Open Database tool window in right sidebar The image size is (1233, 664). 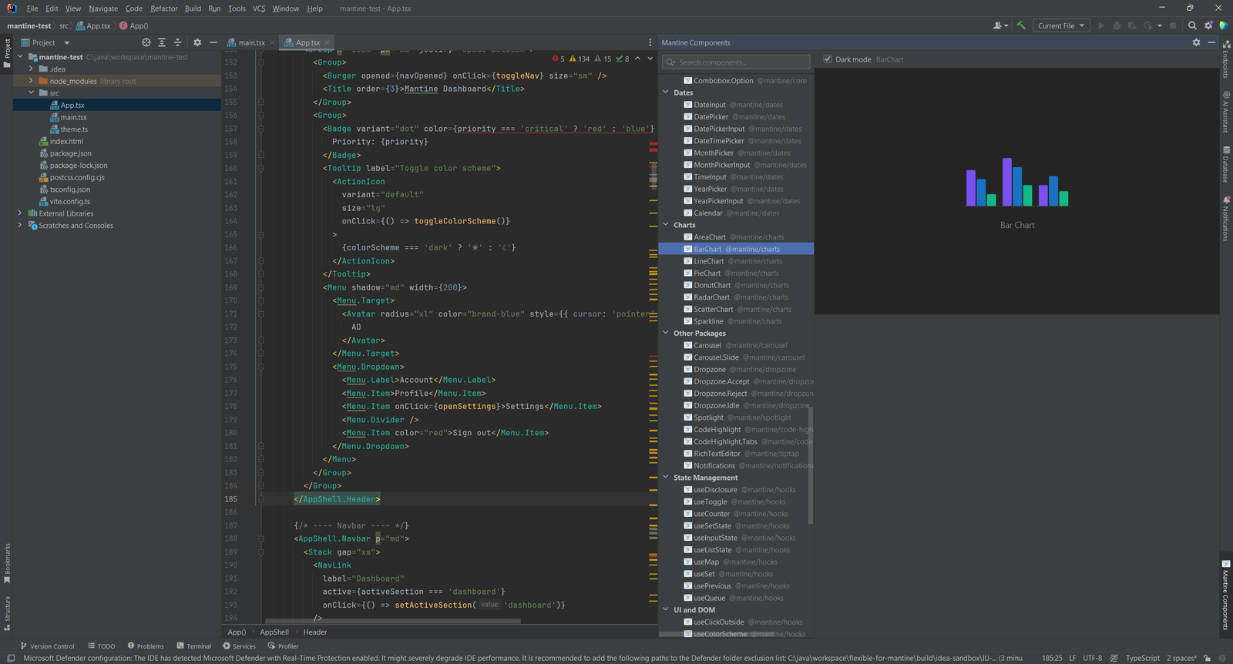[1225, 164]
